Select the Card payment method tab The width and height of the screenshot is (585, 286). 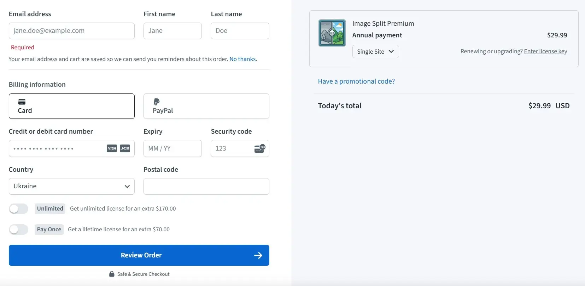coord(71,106)
